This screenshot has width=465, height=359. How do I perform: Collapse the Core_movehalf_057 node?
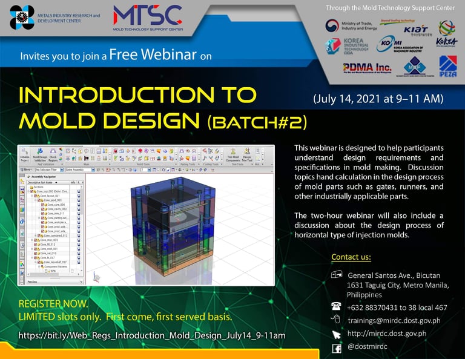click(35, 262)
